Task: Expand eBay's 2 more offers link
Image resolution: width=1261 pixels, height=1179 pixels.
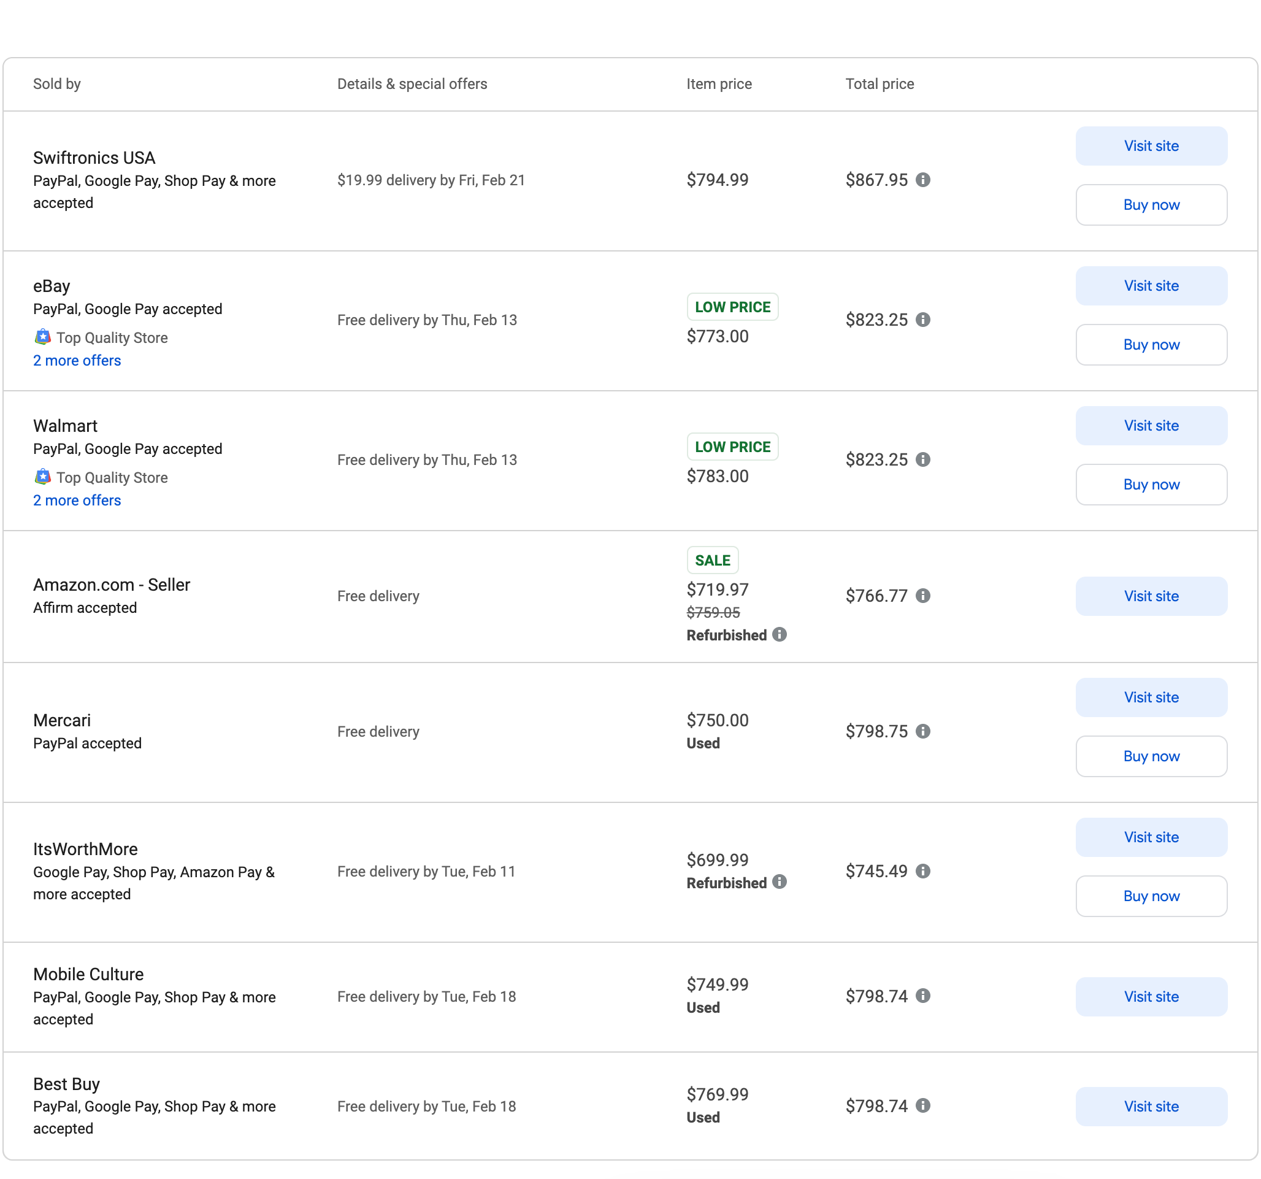Action: (x=74, y=360)
